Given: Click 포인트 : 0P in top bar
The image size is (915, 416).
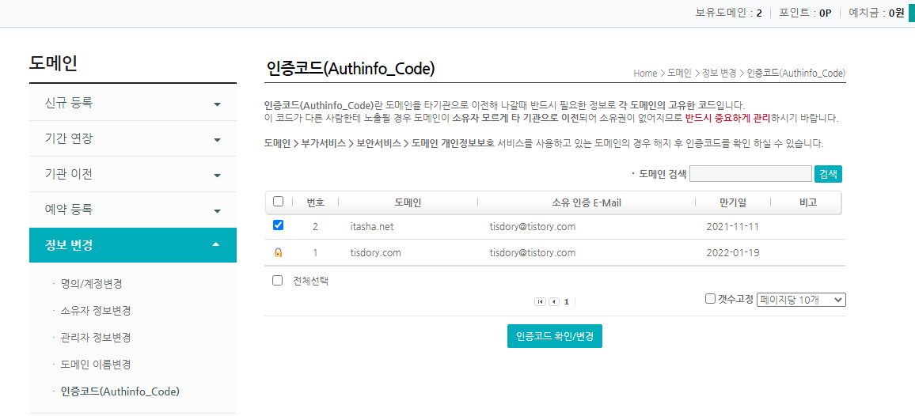Looking at the screenshot, I should click(805, 13).
